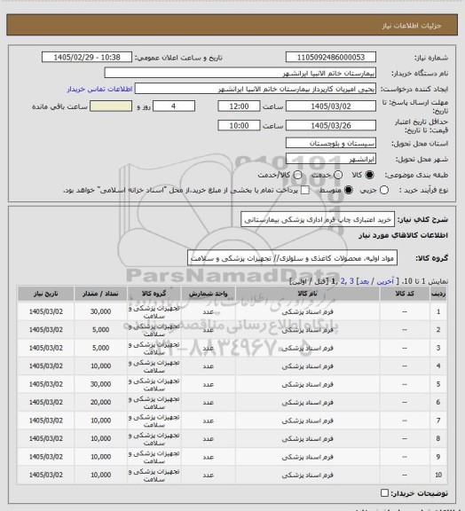This screenshot has width=465, height=511.
Task: Click row number 6 cell
Action: coord(438,402)
